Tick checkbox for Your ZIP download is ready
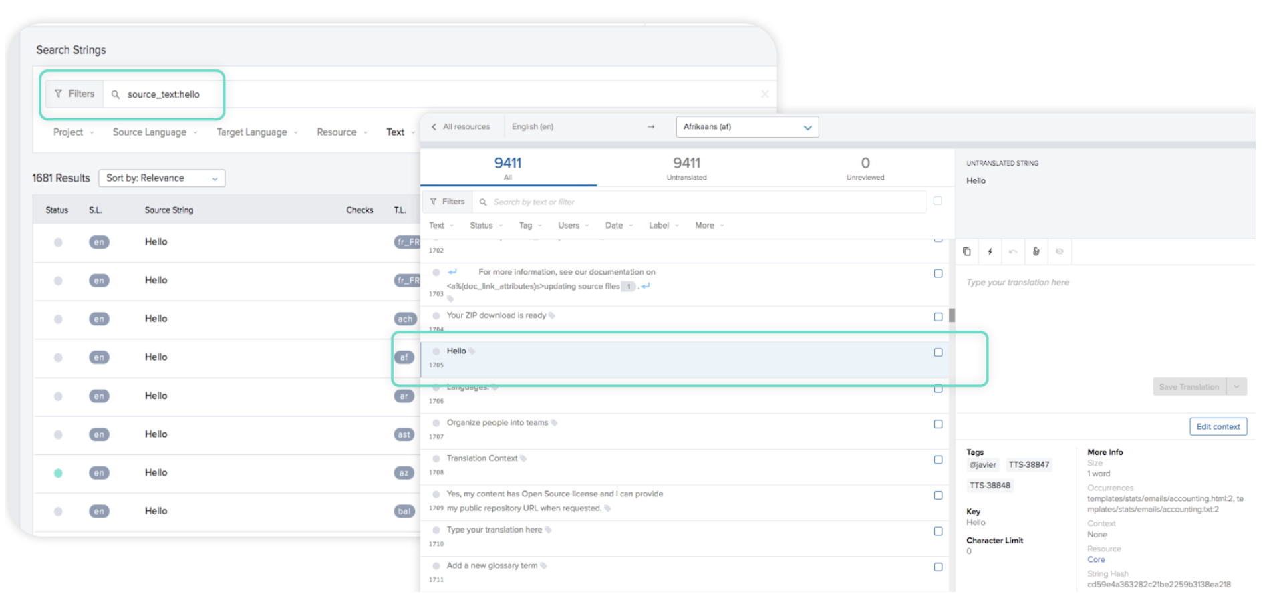 pos(938,317)
